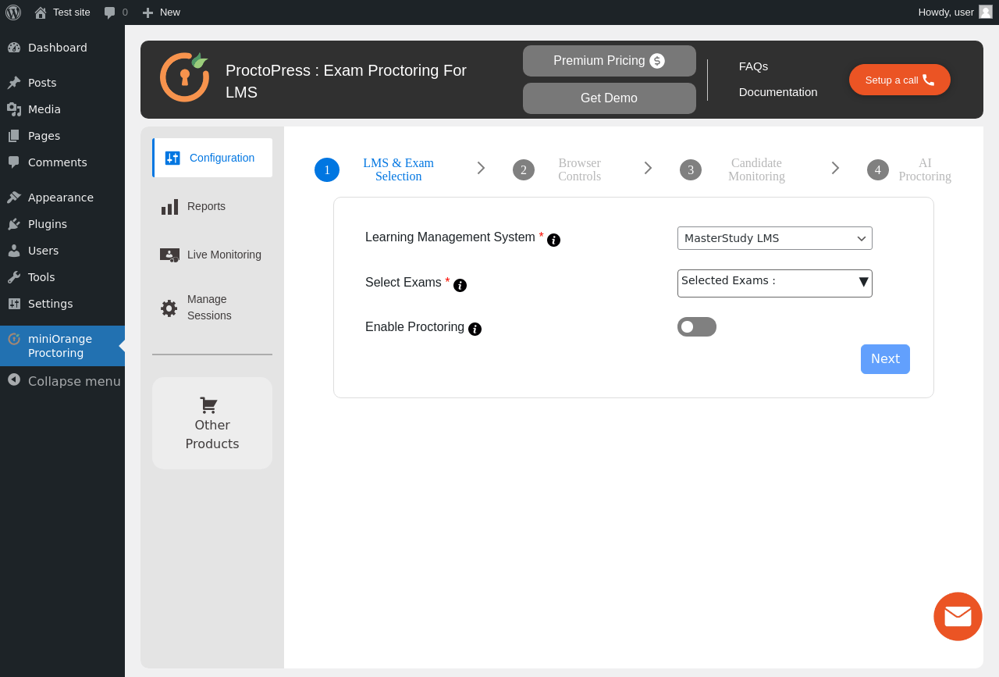
Task: Click the Live Monitoring screen icon
Action: coord(169,255)
